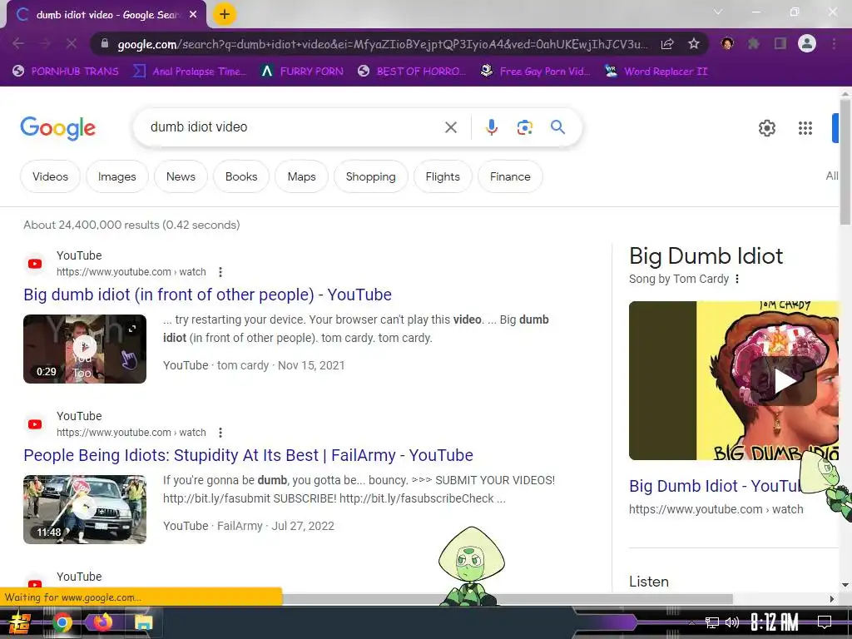
Task: Clear the search box with the X icon
Action: click(450, 127)
